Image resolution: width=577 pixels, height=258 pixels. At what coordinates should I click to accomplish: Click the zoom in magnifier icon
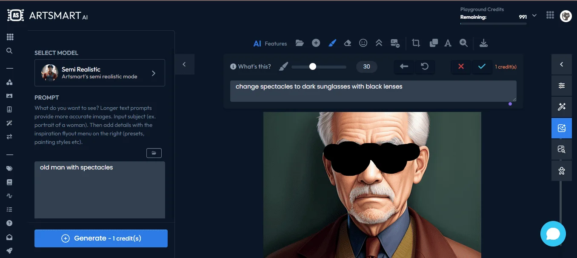(463, 43)
